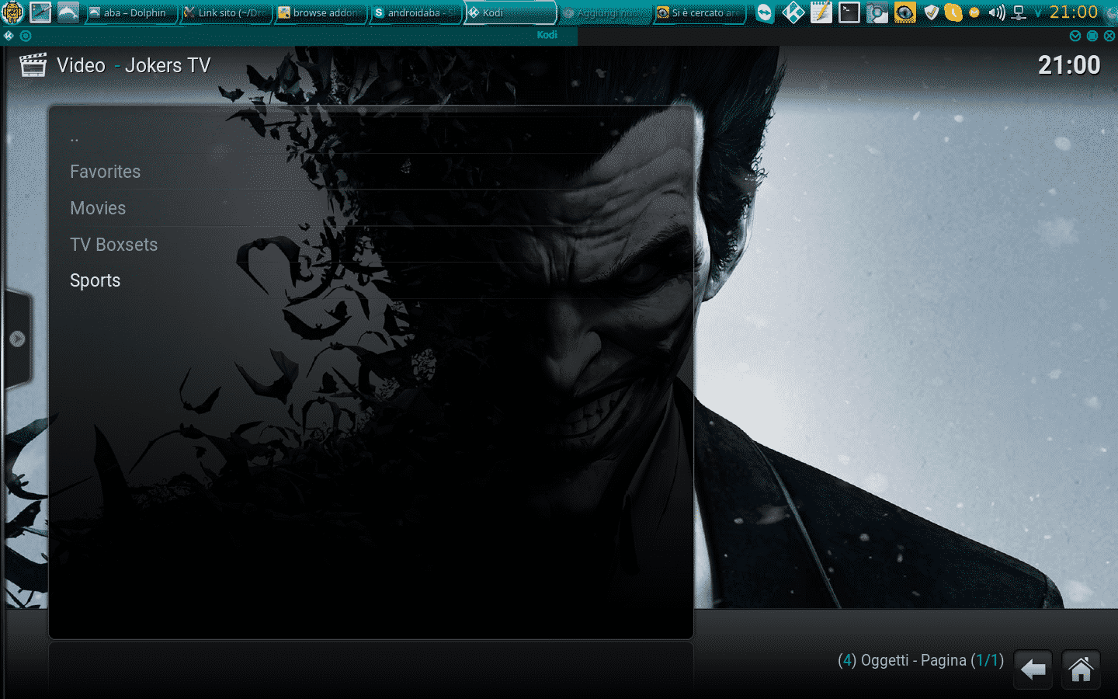Click the home icon button
Screen dimensions: 1118x699
coord(1081,669)
